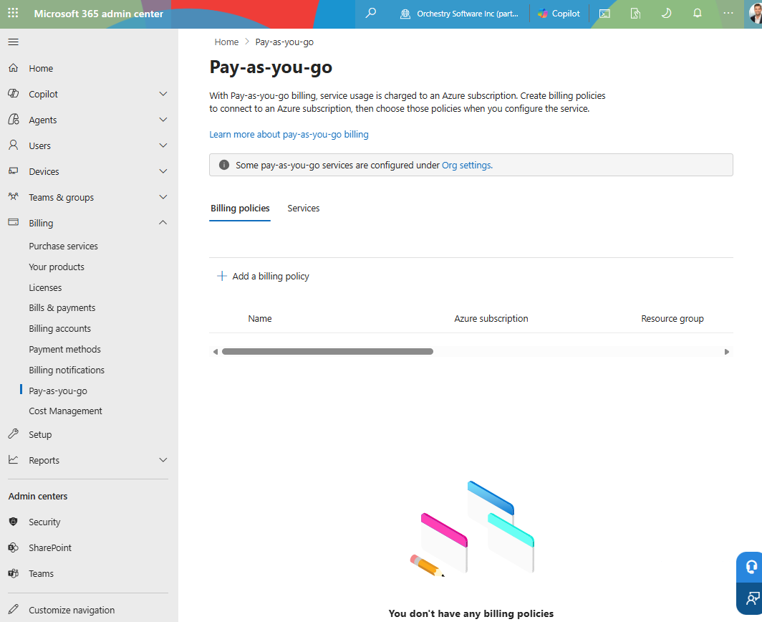The height and width of the screenshot is (622, 762).
Task: Open notifications bell icon
Action: point(698,13)
